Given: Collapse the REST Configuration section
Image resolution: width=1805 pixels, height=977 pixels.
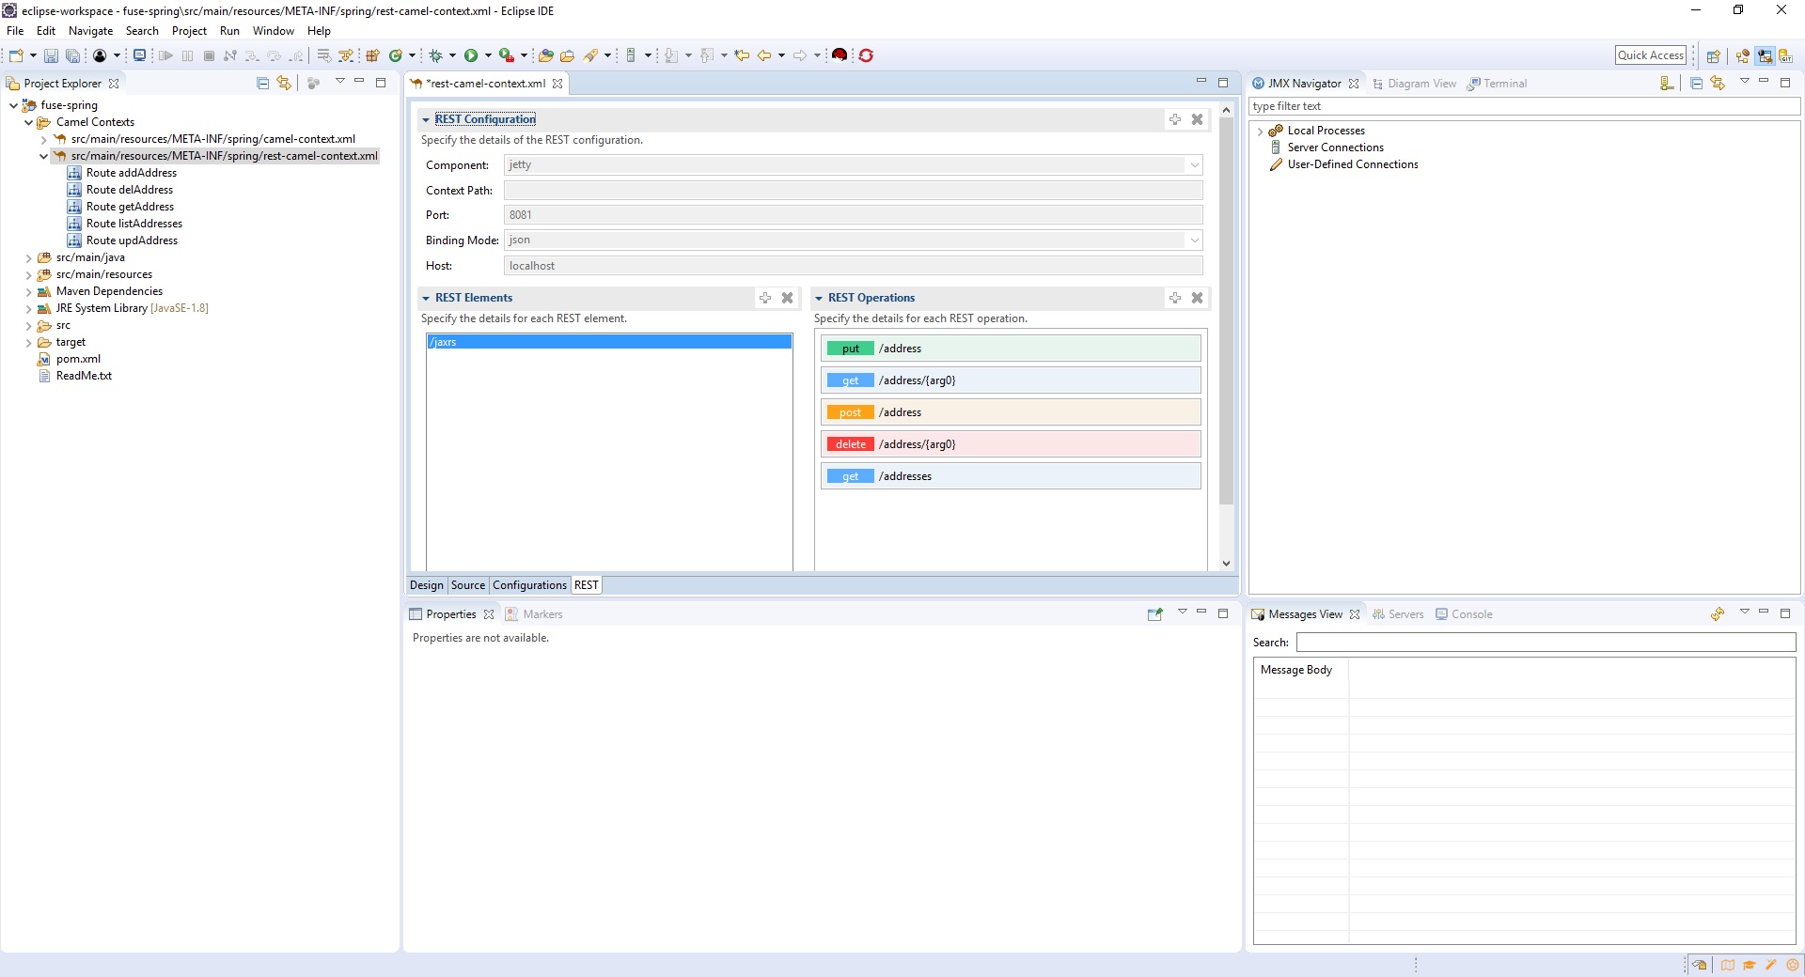Looking at the screenshot, I should click(426, 120).
